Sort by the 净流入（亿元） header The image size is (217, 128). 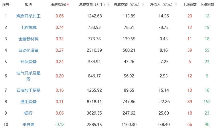click(161, 5)
